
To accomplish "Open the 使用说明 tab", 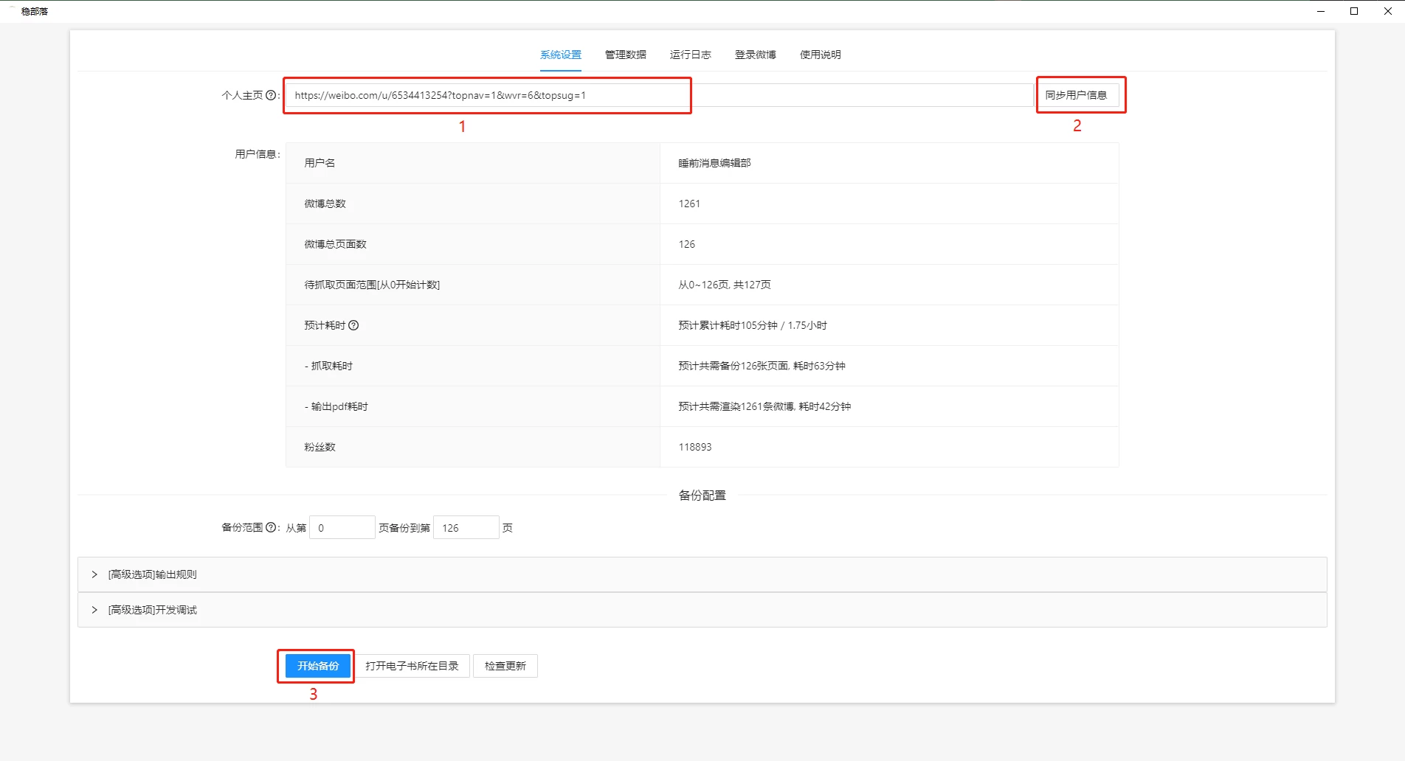I will [x=819, y=54].
